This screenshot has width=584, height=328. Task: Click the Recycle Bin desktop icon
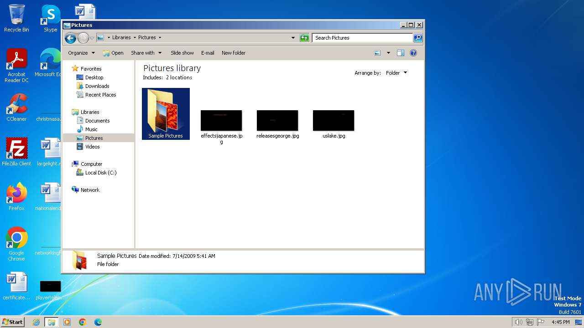(16, 18)
